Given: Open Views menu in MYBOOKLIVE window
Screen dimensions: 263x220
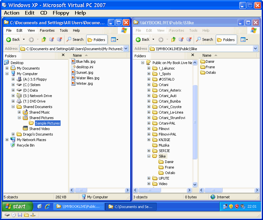Looking at the screenshot, I should tap(244, 39).
